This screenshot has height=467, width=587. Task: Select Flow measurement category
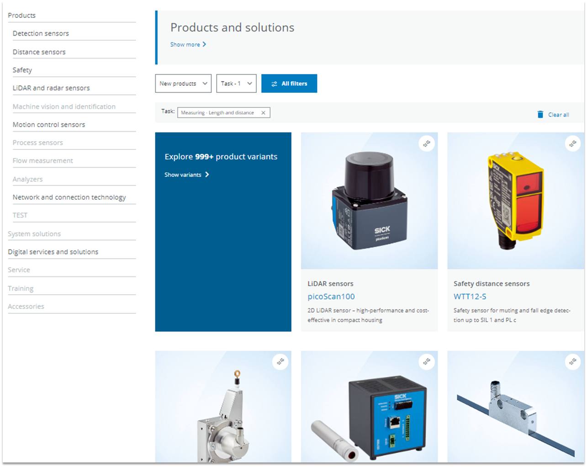pos(43,161)
